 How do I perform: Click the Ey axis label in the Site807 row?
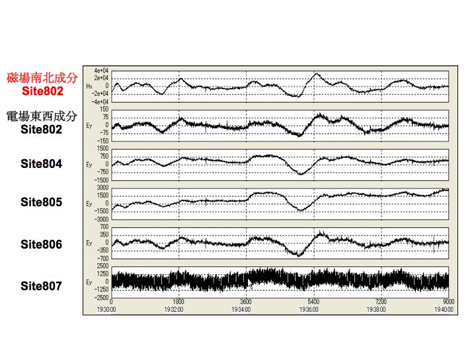pos(89,282)
